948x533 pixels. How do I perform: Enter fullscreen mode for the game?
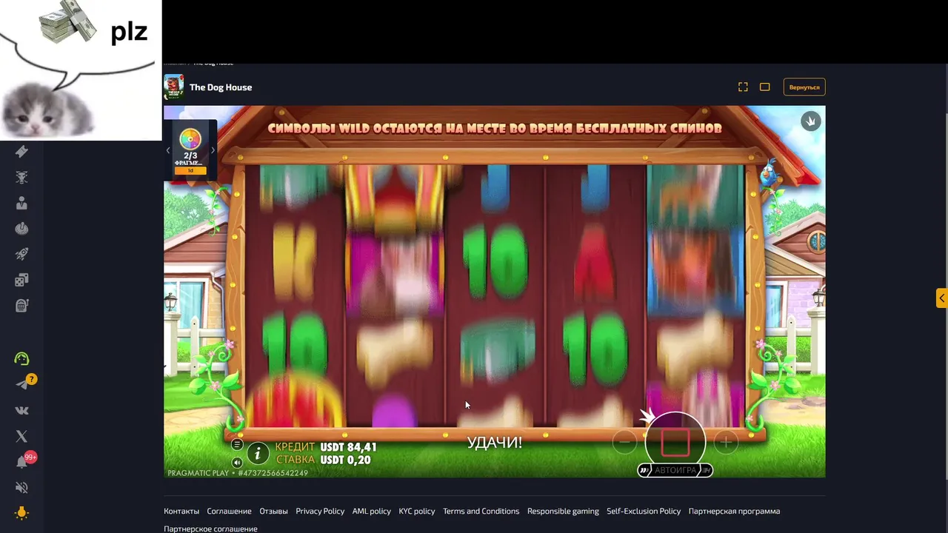point(743,87)
